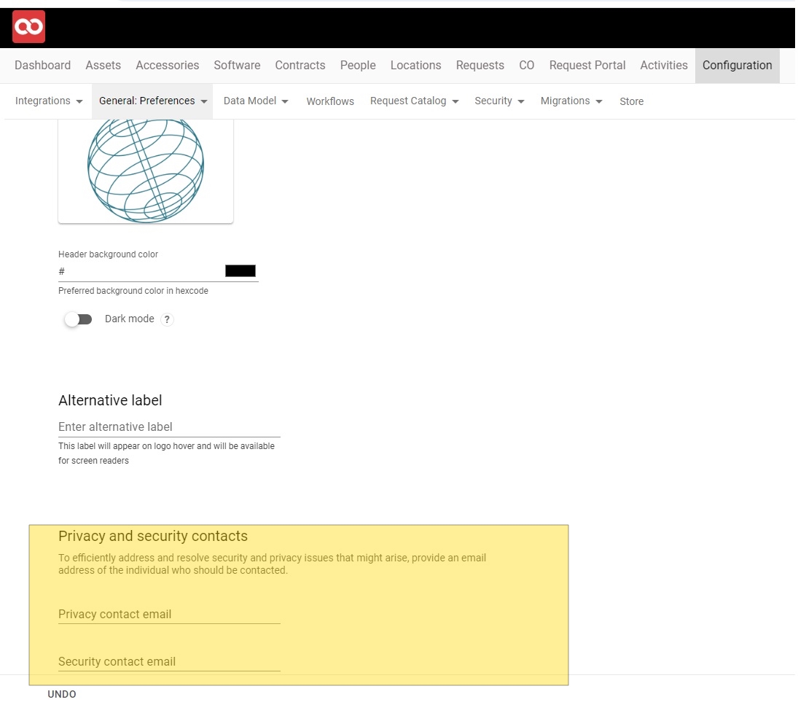This screenshot has width=798, height=713.
Task: Select the CO tab
Action: (527, 65)
